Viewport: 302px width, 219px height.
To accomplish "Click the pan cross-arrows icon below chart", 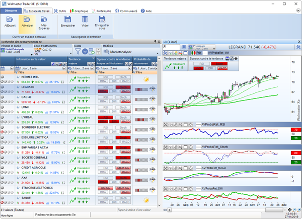I will (x=290, y=210).
